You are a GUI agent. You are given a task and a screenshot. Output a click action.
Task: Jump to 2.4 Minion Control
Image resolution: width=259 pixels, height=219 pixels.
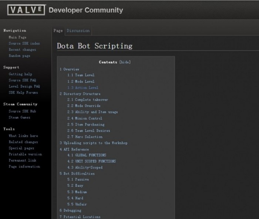pos(85,118)
